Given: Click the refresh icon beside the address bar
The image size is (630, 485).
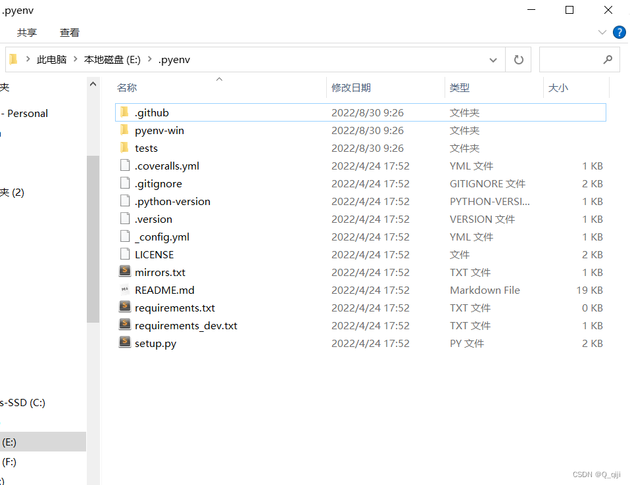Looking at the screenshot, I should click(518, 59).
